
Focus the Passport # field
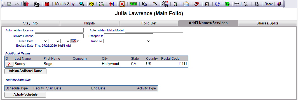[x=128, y=36]
